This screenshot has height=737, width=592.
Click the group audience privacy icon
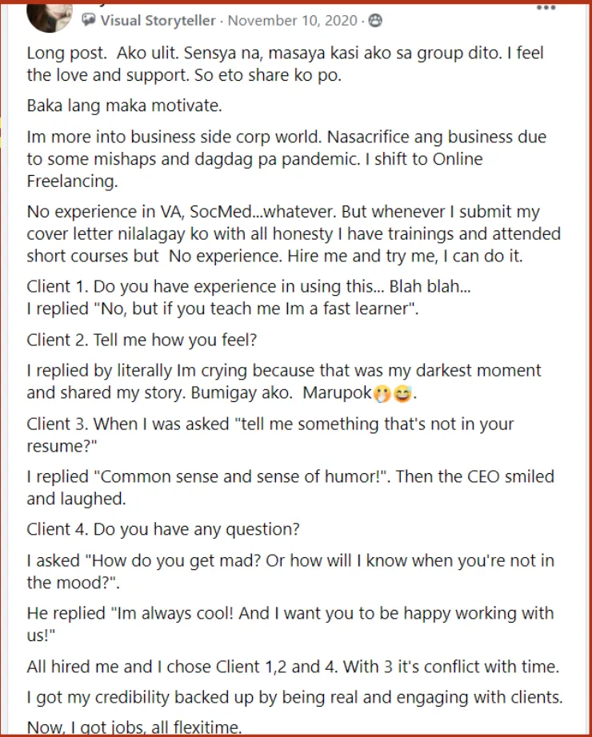pos(375,21)
